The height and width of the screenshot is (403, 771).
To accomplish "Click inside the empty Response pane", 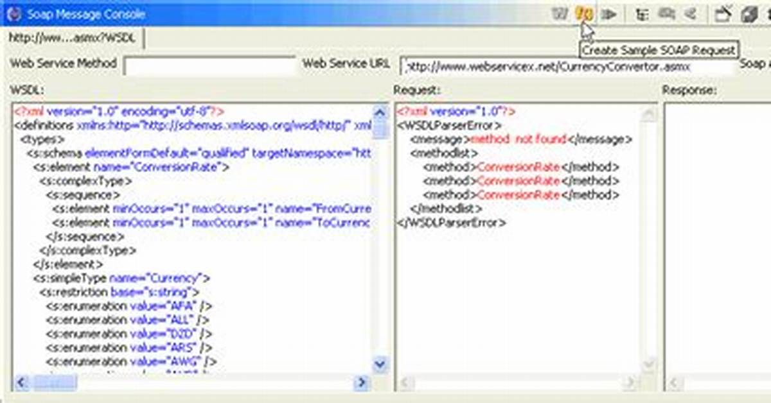I will coord(716,237).
